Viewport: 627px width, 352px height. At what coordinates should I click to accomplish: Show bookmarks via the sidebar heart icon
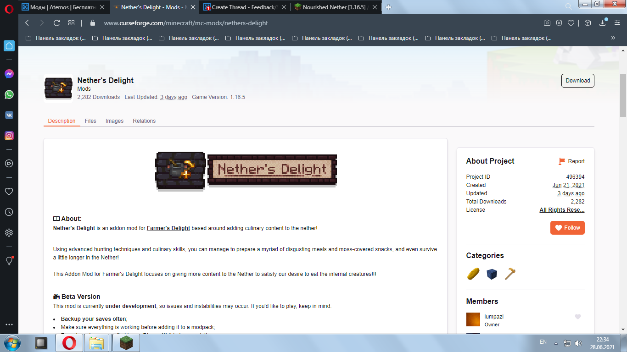[x=9, y=191]
